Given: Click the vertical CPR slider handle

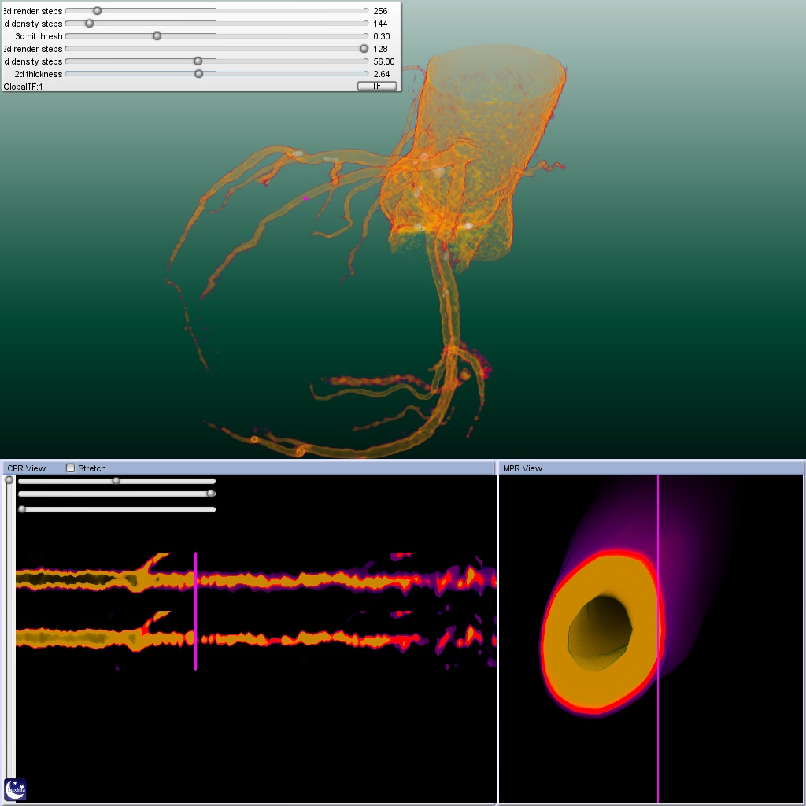Looking at the screenshot, I should (9, 480).
